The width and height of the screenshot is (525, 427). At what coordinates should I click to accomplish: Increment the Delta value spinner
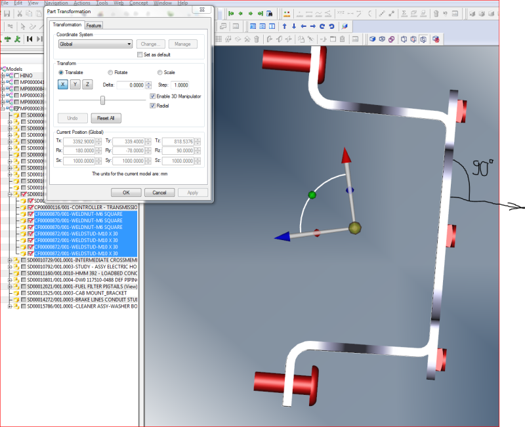[149, 83]
